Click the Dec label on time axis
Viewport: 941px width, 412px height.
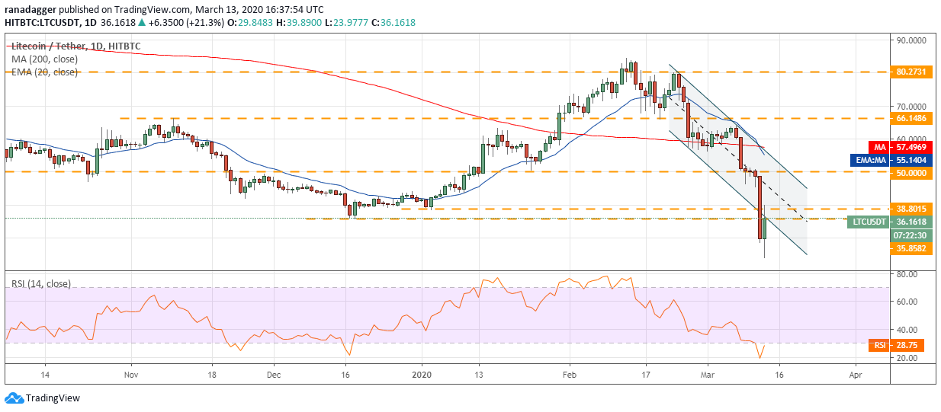point(275,375)
